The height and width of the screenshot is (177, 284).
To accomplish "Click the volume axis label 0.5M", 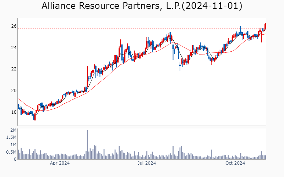I will [x=11, y=152].
